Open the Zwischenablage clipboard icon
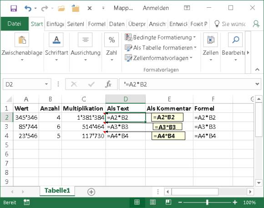 tap(22, 40)
